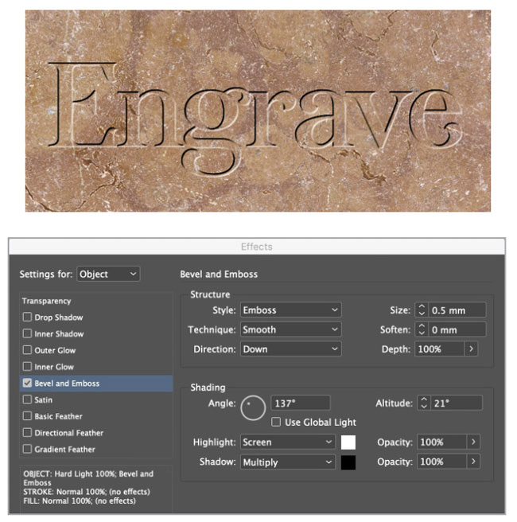Click the Effects dialog title bar
The image size is (517, 522).
(257, 247)
